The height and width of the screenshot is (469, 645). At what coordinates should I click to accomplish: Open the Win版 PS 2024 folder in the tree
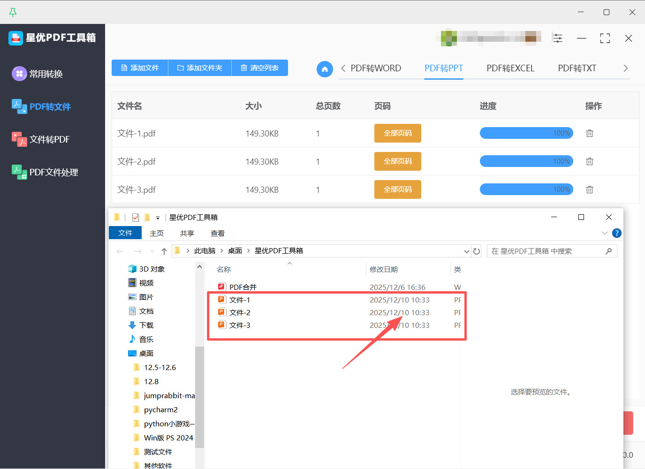point(164,438)
